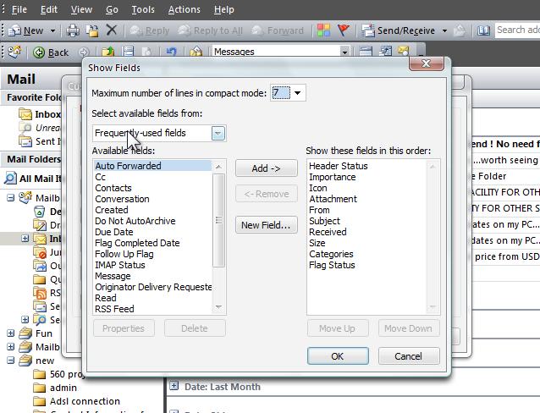The width and height of the screenshot is (540, 413).
Task: Click the Available fields list scroll-down arrow
Action: coord(218,307)
